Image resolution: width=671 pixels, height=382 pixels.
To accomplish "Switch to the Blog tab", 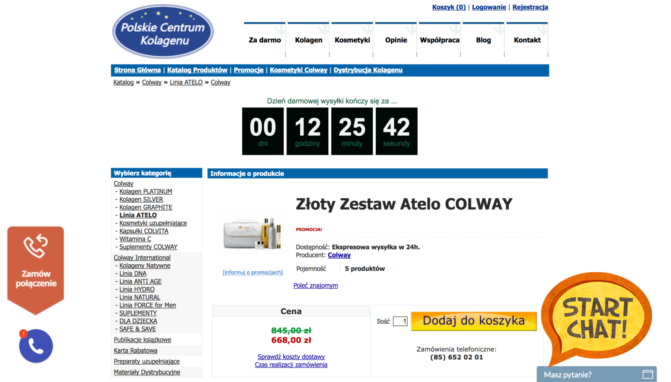I will click(483, 40).
